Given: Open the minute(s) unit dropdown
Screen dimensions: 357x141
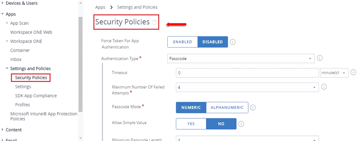Looking at the screenshot, I should tap(334, 73).
